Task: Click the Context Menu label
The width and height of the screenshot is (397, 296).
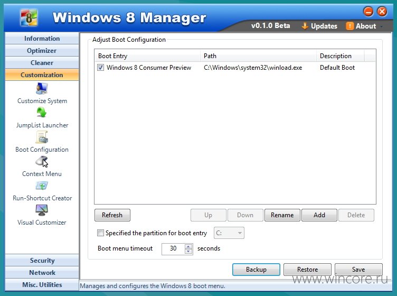Action: [42, 174]
